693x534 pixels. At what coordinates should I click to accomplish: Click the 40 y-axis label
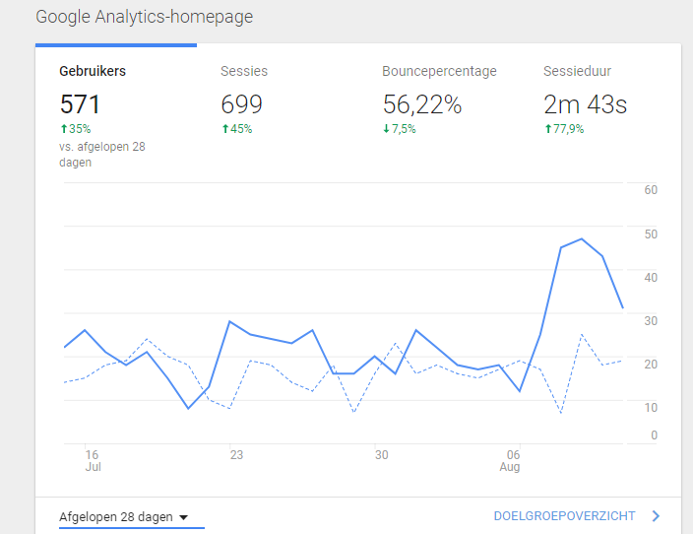click(x=651, y=278)
